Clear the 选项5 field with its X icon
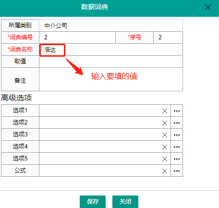Image resolution: width=219 pixels, height=208 pixels. click(x=165, y=159)
